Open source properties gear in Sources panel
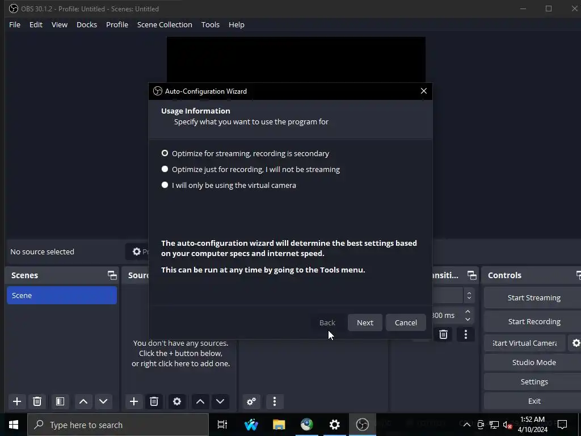The height and width of the screenshot is (436, 581). tap(177, 401)
